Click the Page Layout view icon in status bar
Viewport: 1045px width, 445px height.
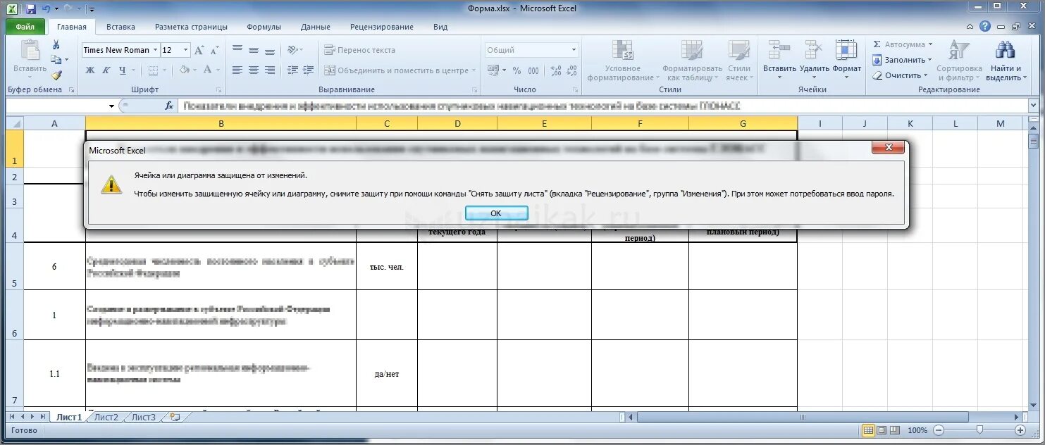[x=882, y=430]
